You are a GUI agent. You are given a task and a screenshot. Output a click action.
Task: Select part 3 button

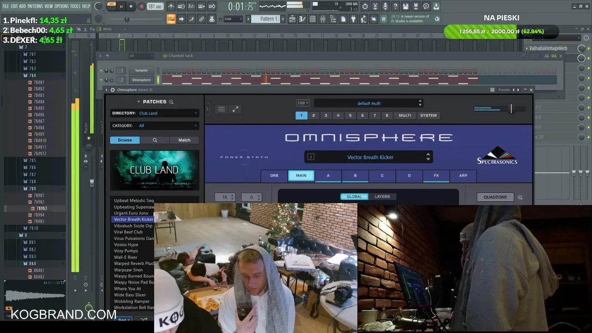(326, 116)
